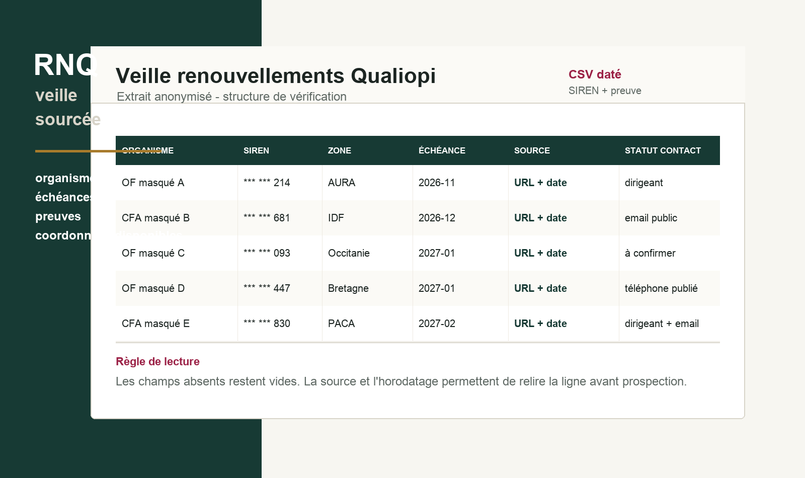The image size is (805, 478).
Task: Click the 'dirigeant' status in OF masqué A row
Action: (x=643, y=183)
